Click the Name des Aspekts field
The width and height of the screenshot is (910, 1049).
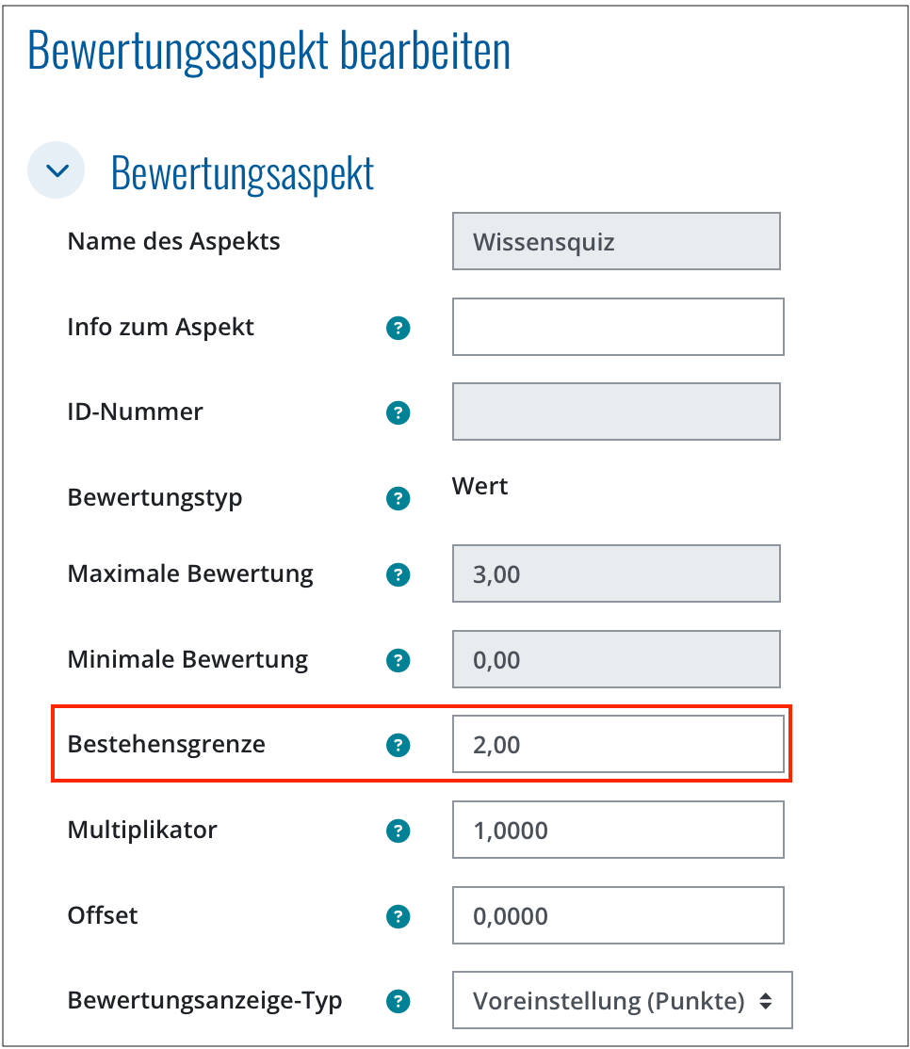616,241
